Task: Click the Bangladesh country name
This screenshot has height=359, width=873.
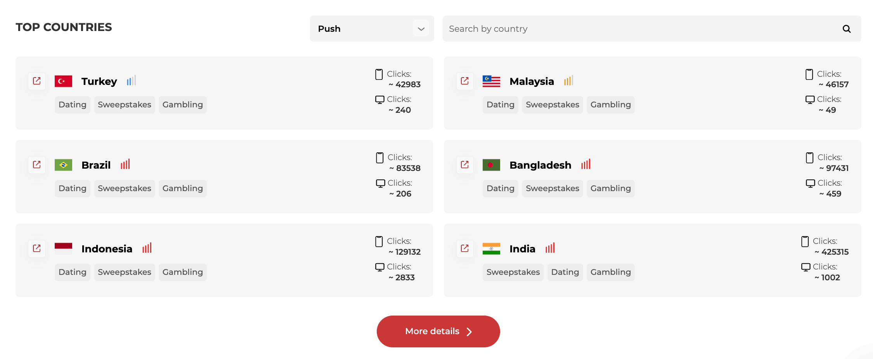Action: (x=540, y=165)
